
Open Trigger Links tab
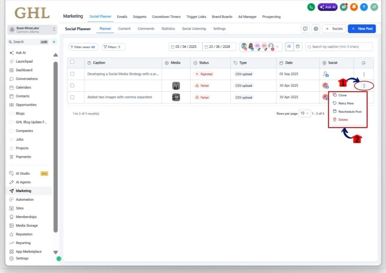pos(196,17)
